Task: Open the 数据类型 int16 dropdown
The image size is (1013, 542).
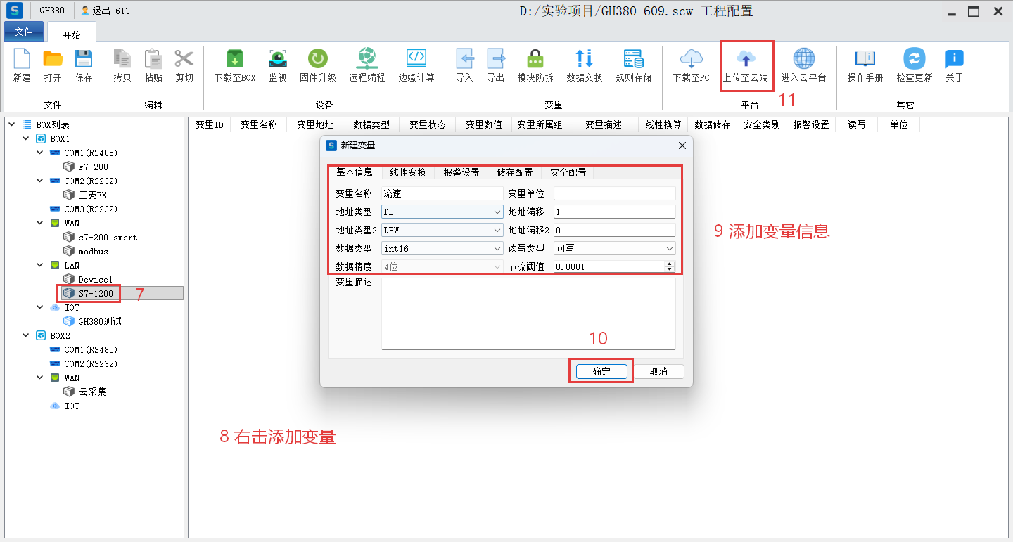Action: click(442, 248)
